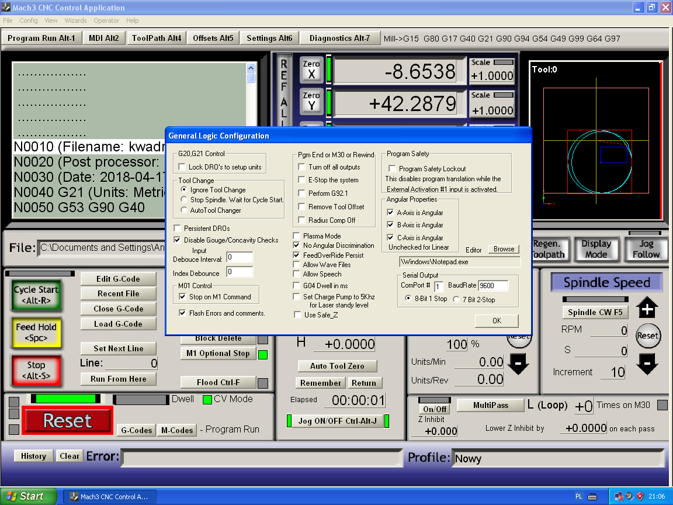Uncheck No Angular Discrimination
The width and height of the screenshot is (673, 505).
[x=296, y=245]
